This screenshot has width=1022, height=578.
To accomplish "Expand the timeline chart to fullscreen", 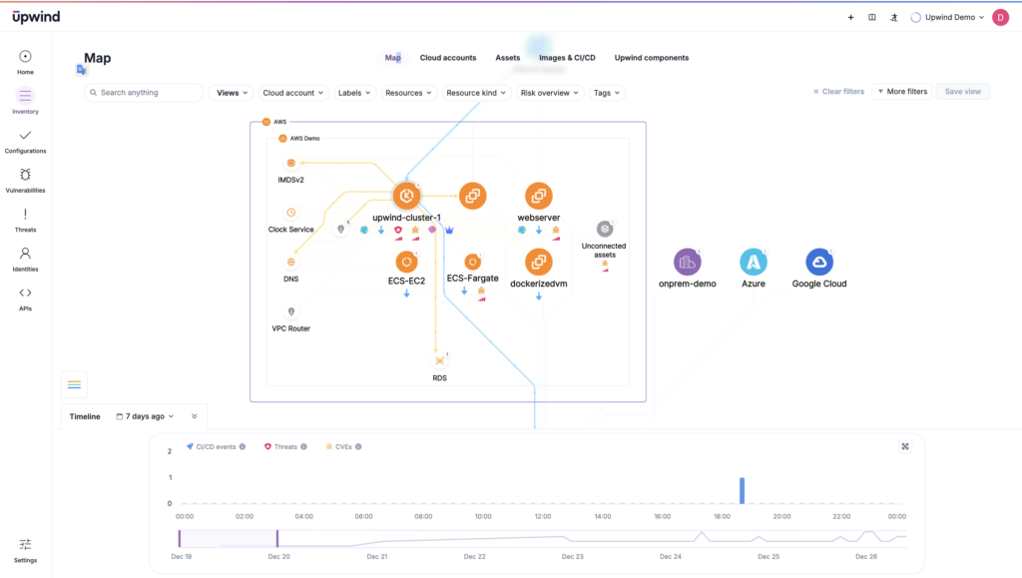I will click(905, 446).
